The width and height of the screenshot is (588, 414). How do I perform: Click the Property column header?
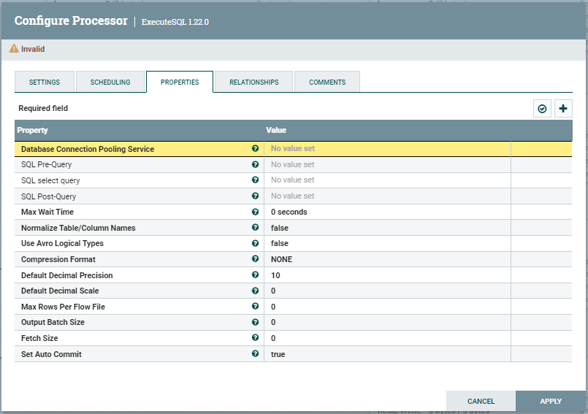click(32, 130)
